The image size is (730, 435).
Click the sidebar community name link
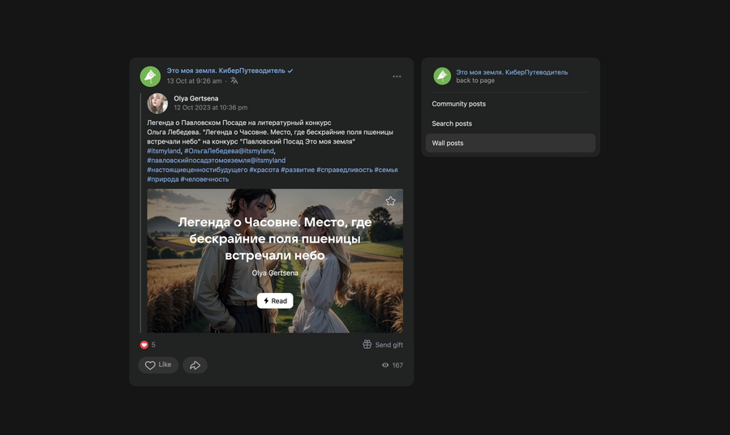(x=512, y=72)
